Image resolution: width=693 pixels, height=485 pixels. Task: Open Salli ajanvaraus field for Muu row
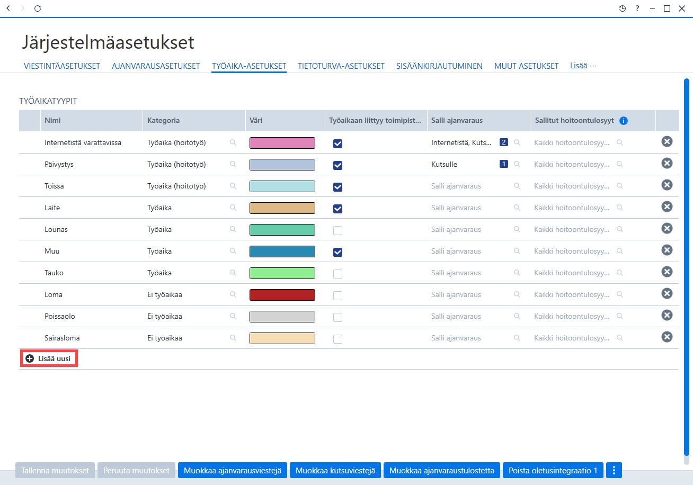click(478, 251)
